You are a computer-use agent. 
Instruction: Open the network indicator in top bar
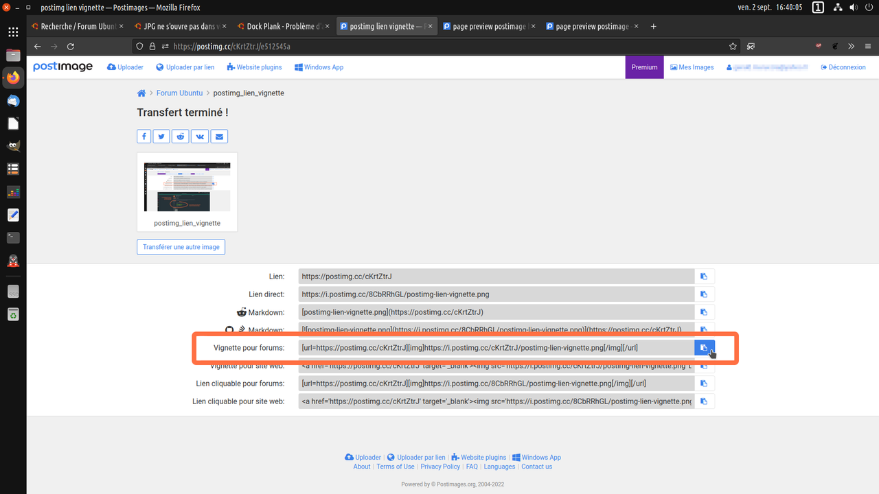pyautogui.click(x=837, y=8)
